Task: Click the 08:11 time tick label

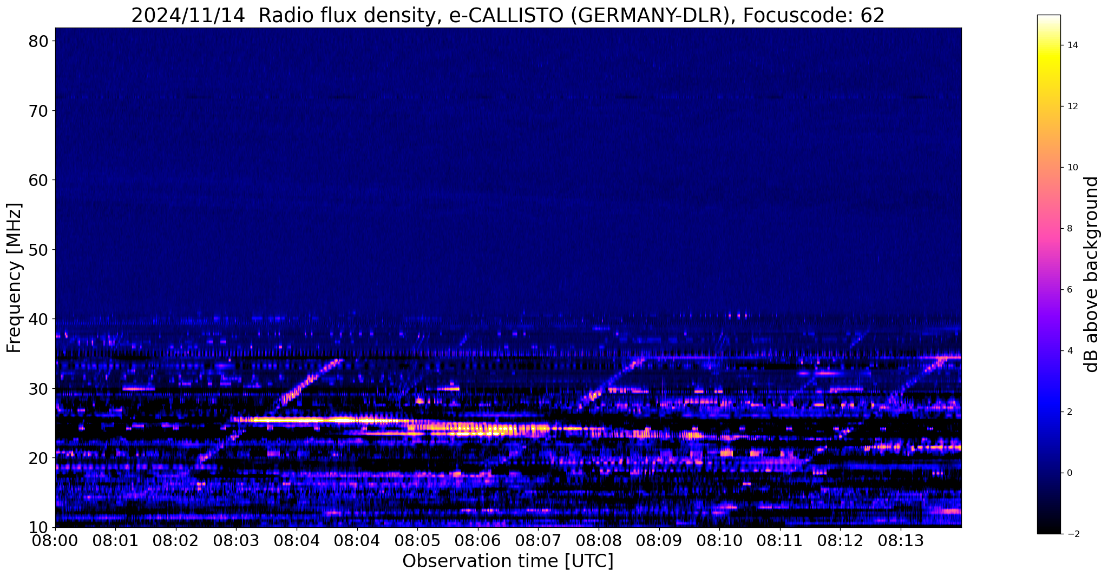Action: [780, 541]
